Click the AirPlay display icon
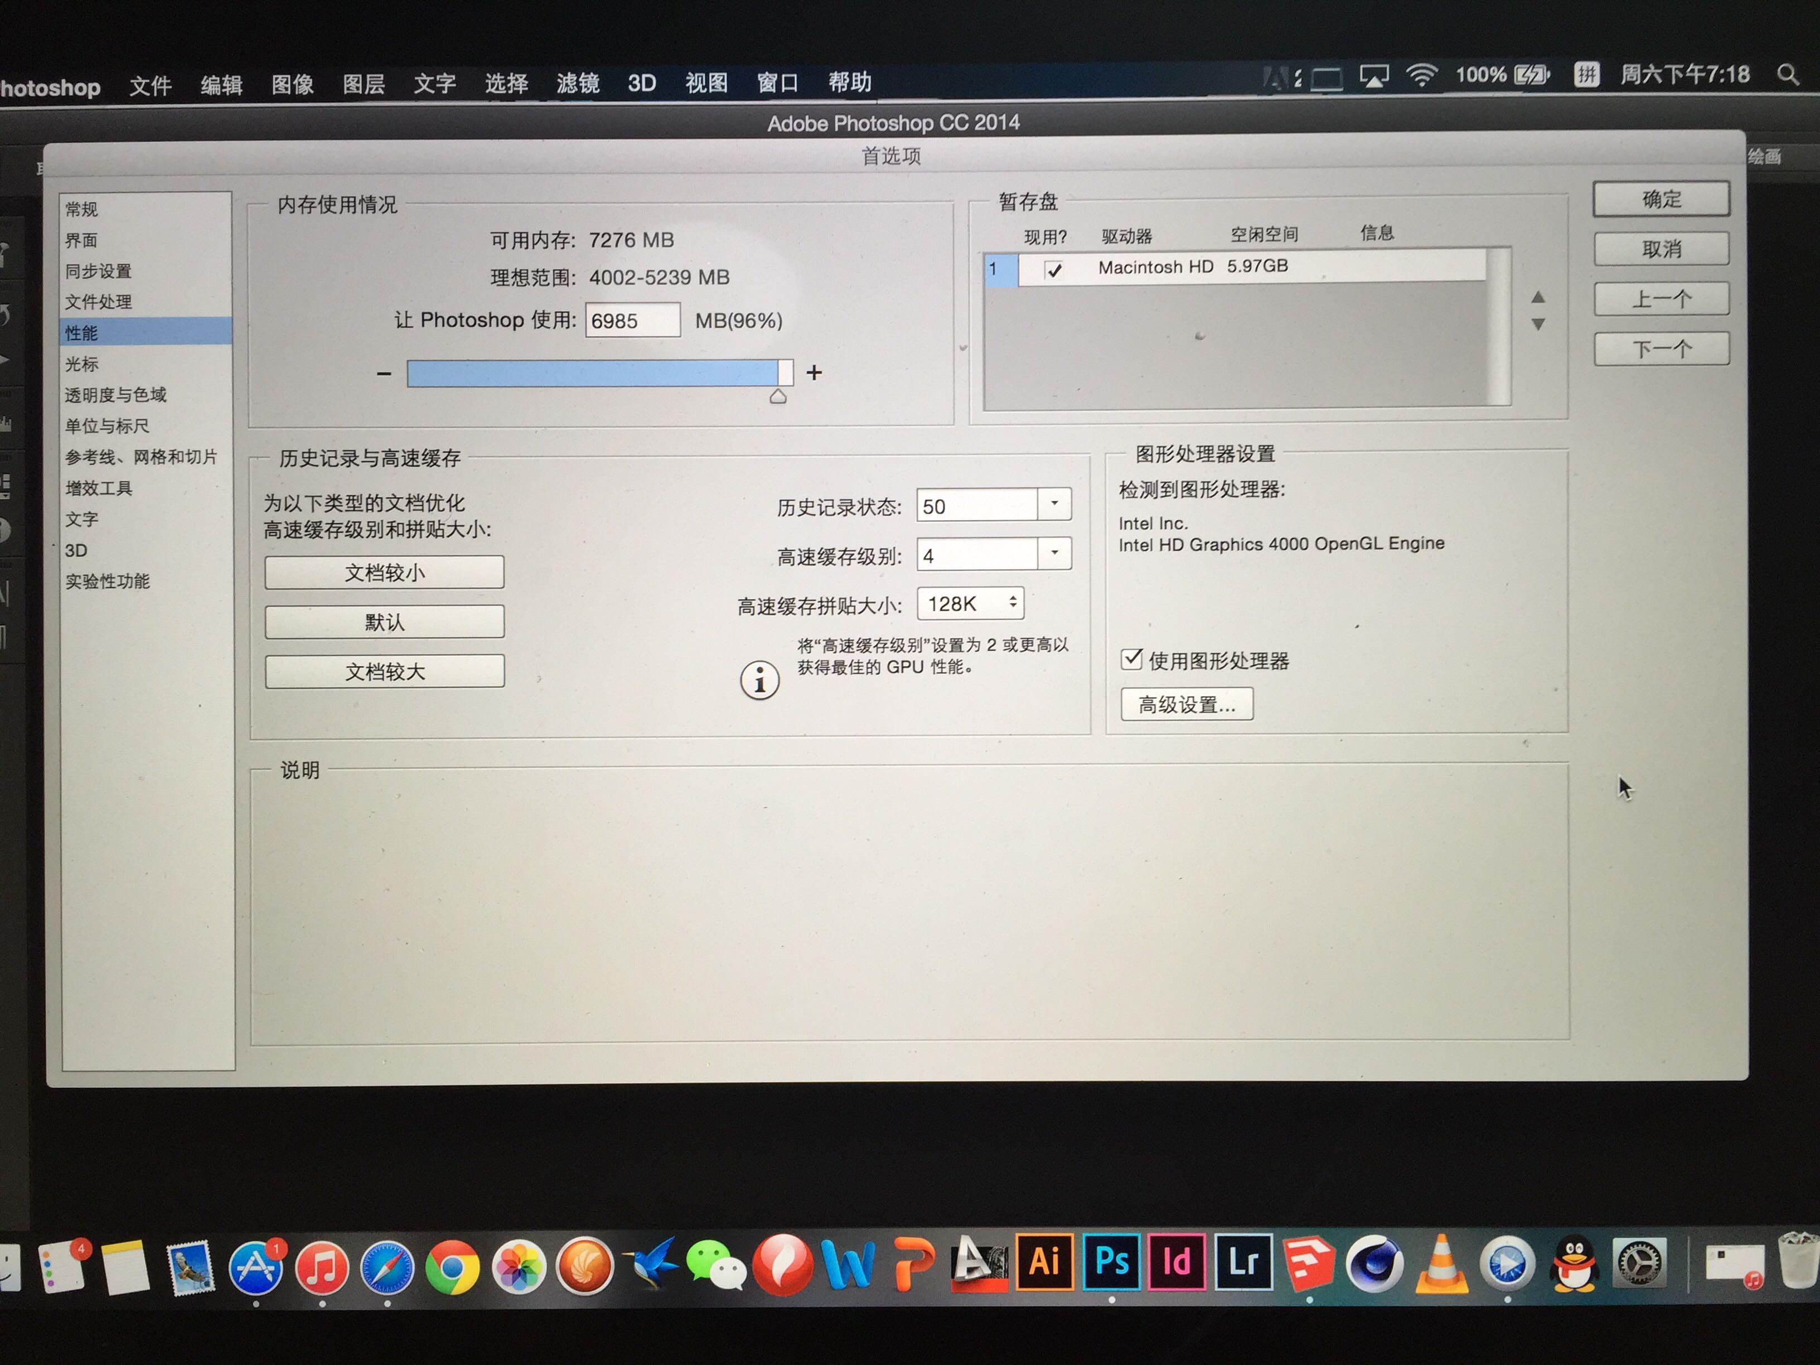Viewport: 1820px width, 1365px height. pyautogui.click(x=1374, y=76)
